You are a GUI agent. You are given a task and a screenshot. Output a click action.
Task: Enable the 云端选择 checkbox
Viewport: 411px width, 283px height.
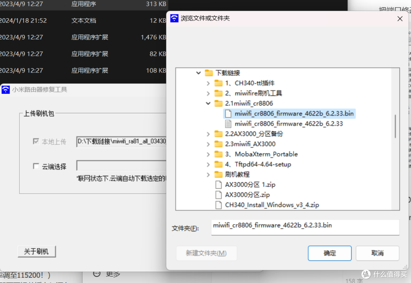point(36,166)
